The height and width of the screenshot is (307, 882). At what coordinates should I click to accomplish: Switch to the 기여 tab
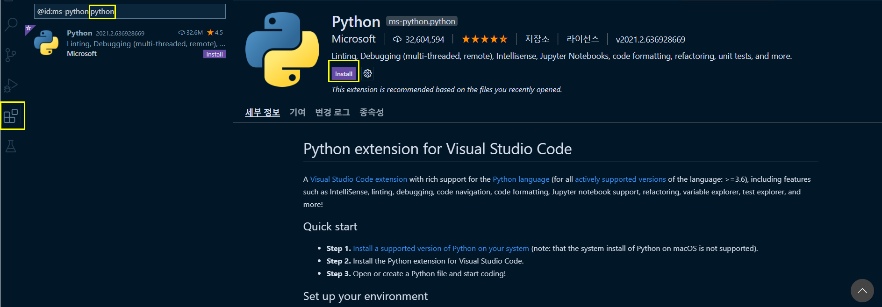pos(297,112)
